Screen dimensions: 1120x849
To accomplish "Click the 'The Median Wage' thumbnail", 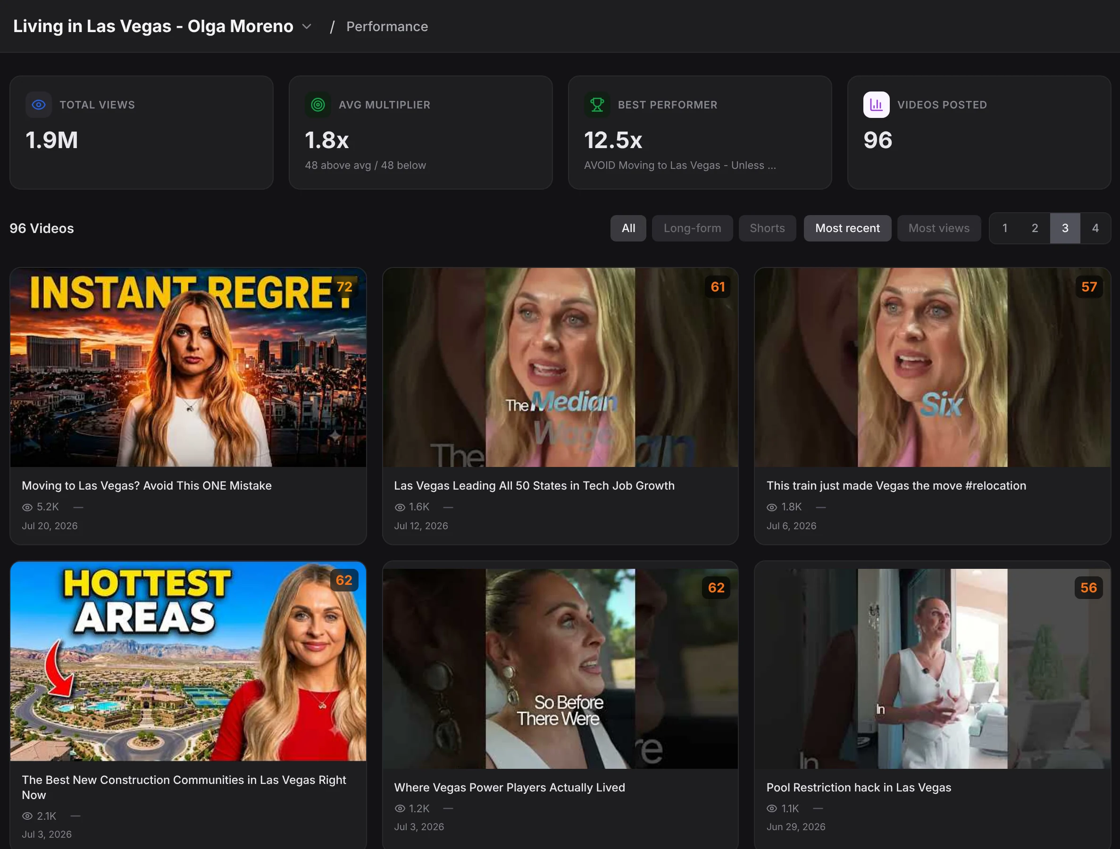I will click(x=560, y=367).
